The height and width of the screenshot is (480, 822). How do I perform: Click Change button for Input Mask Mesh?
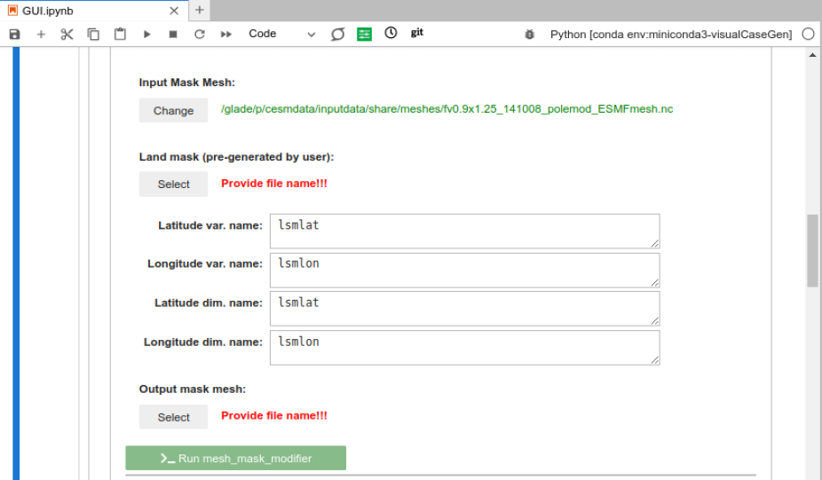[173, 111]
